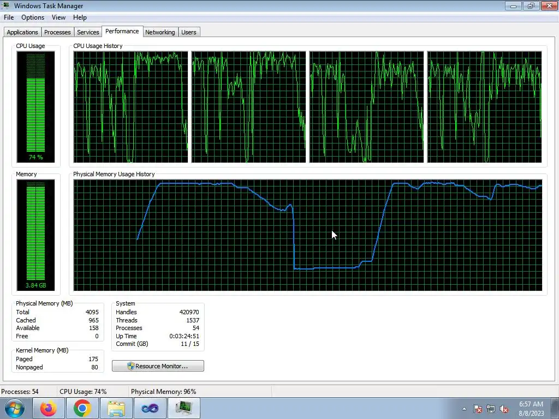Viewport: 559px width, 419px height.
Task: Click the third CPU usage history graph
Action: tap(366, 107)
